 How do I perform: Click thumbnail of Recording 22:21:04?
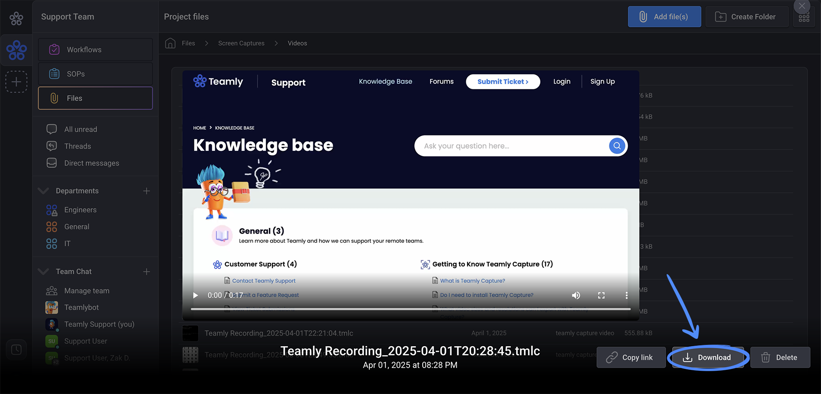pos(190,333)
